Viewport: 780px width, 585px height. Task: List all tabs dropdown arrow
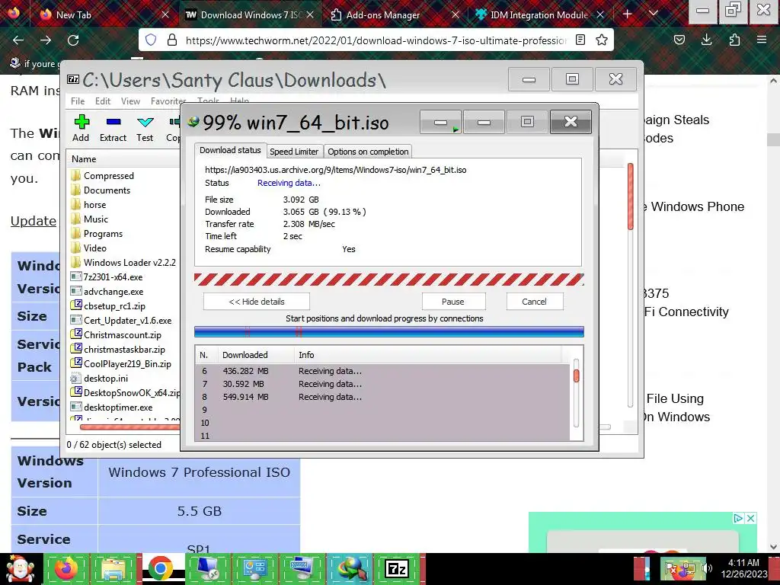654,14
